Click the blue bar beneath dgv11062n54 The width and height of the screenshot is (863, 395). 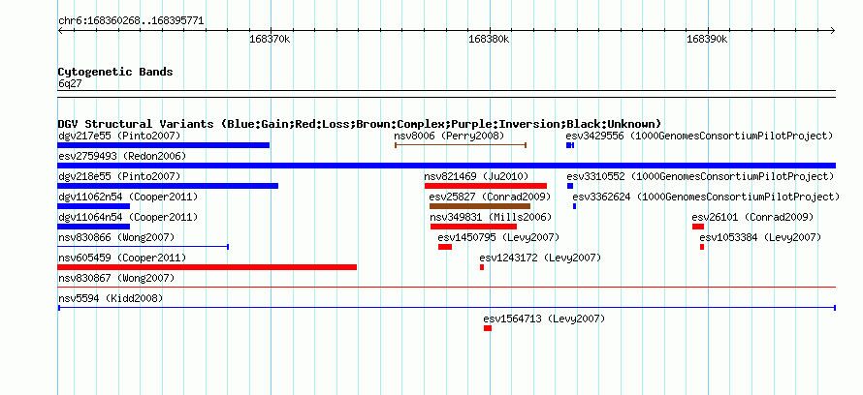pos(93,206)
